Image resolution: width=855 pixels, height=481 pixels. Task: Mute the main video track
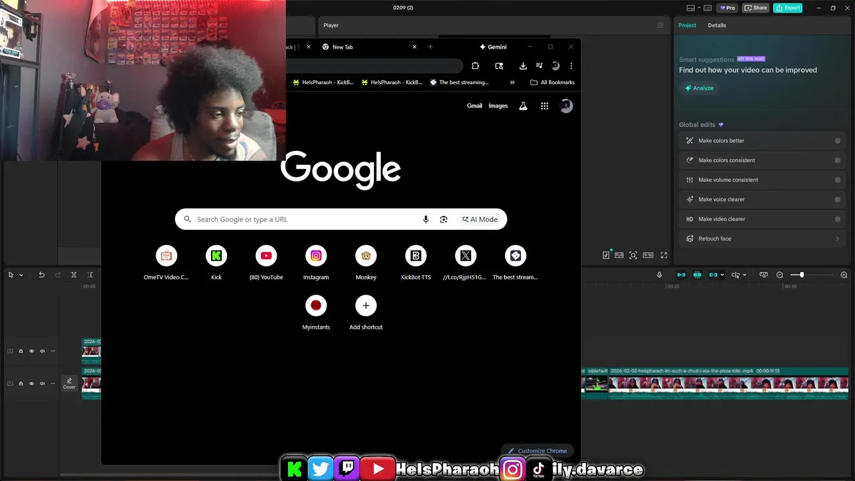[42, 383]
